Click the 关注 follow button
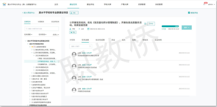Viewport: 217px width, 107px height. (151, 24)
